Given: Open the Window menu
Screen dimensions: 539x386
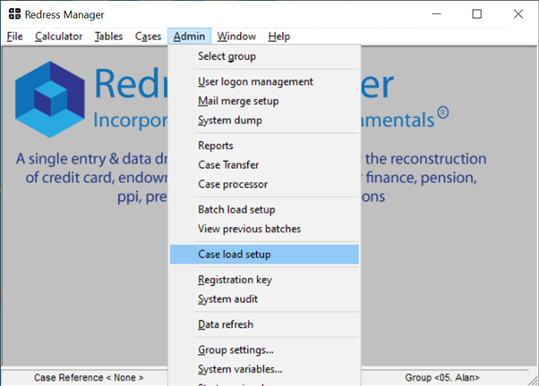Looking at the screenshot, I should point(236,37).
